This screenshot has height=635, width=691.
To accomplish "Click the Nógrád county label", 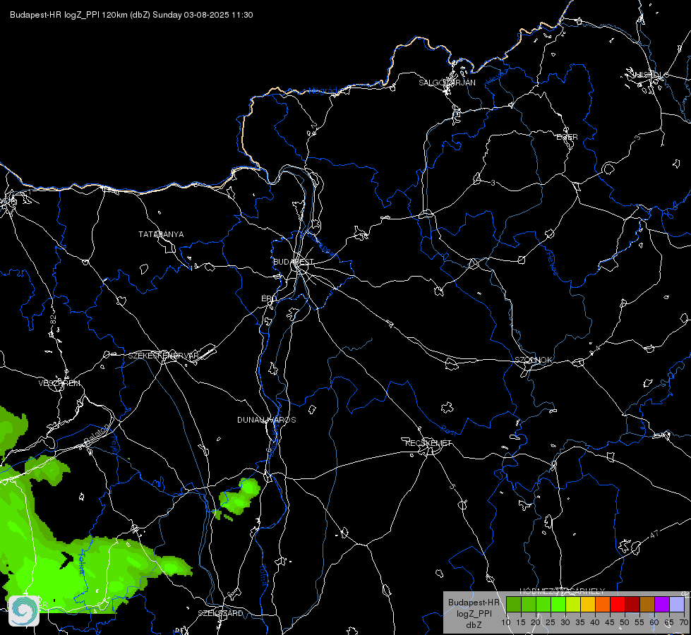I will 323,91.
